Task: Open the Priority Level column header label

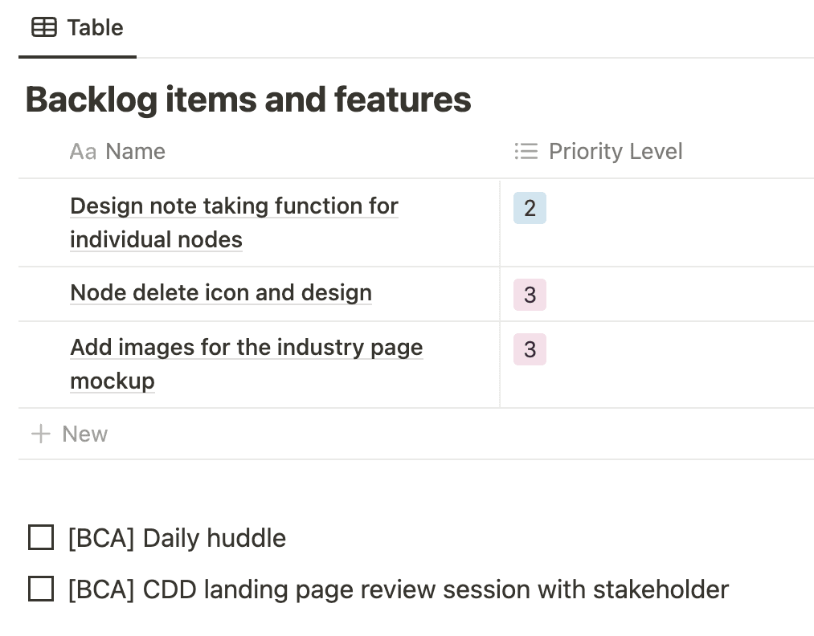Action: (x=615, y=152)
